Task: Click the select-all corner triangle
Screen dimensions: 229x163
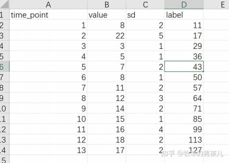Action: coord(4,4)
